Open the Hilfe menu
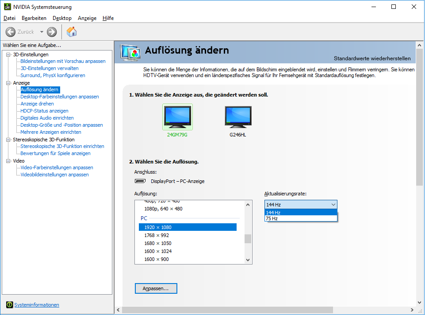This screenshot has width=425, height=315. point(108,18)
